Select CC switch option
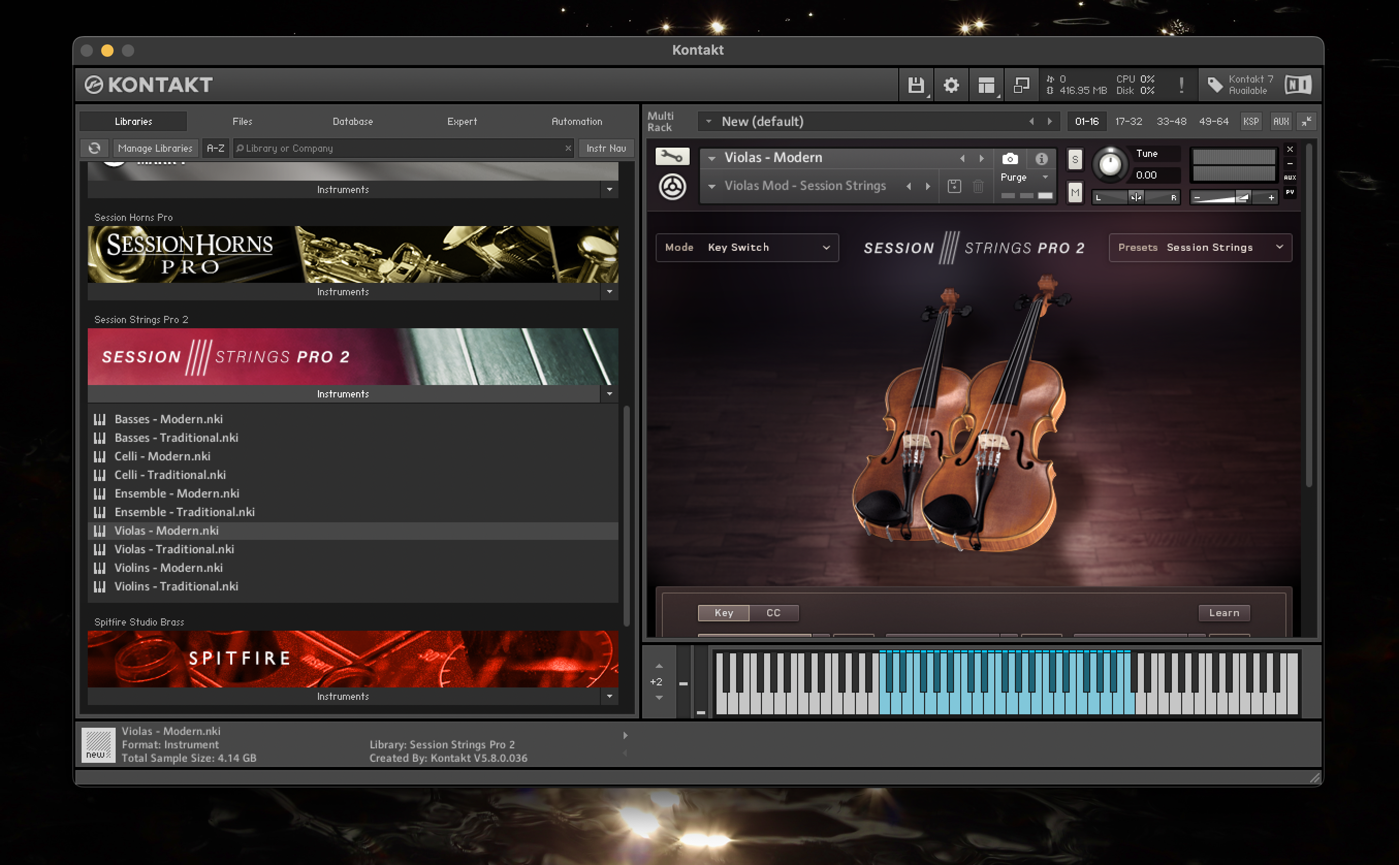Image resolution: width=1399 pixels, height=865 pixels. point(774,613)
